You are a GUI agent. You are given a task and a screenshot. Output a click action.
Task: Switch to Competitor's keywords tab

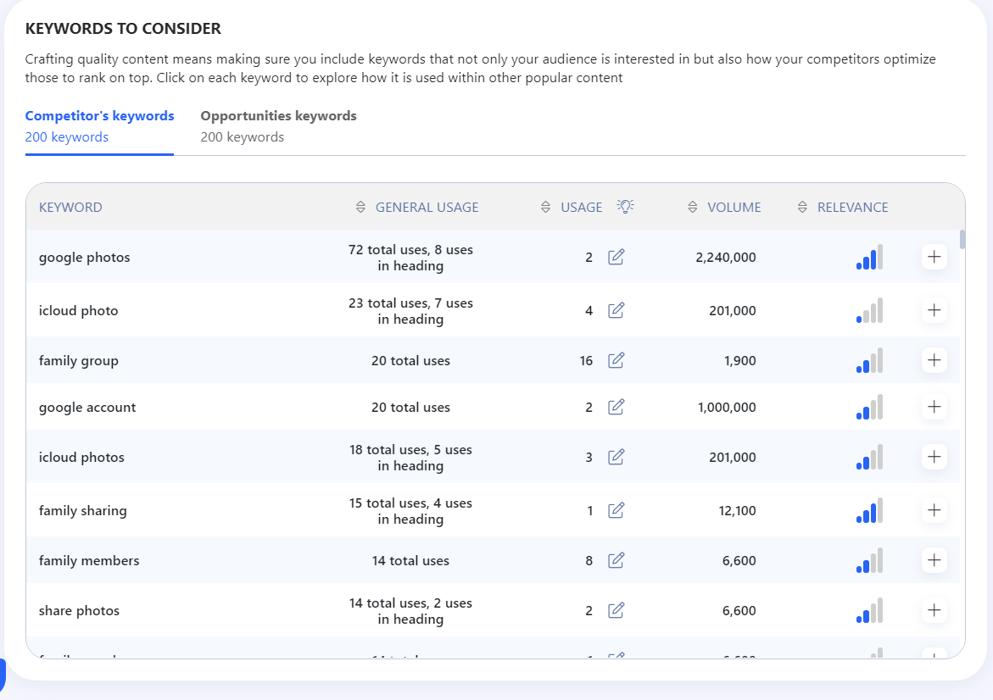point(99,126)
